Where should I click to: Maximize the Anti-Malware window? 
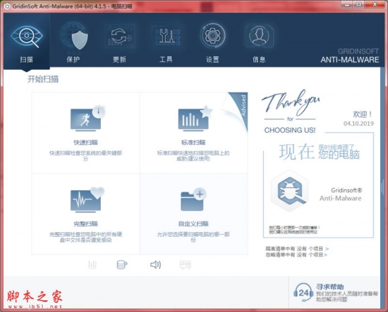(x=359, y=5)
